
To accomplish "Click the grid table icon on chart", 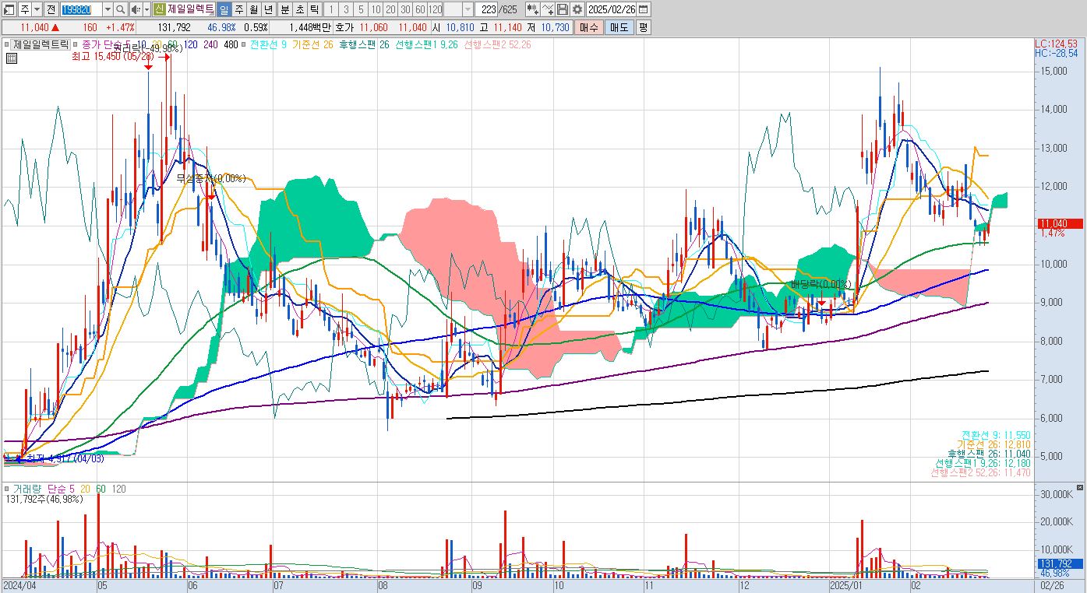I will pyautogui.click(x=11, y=57).
